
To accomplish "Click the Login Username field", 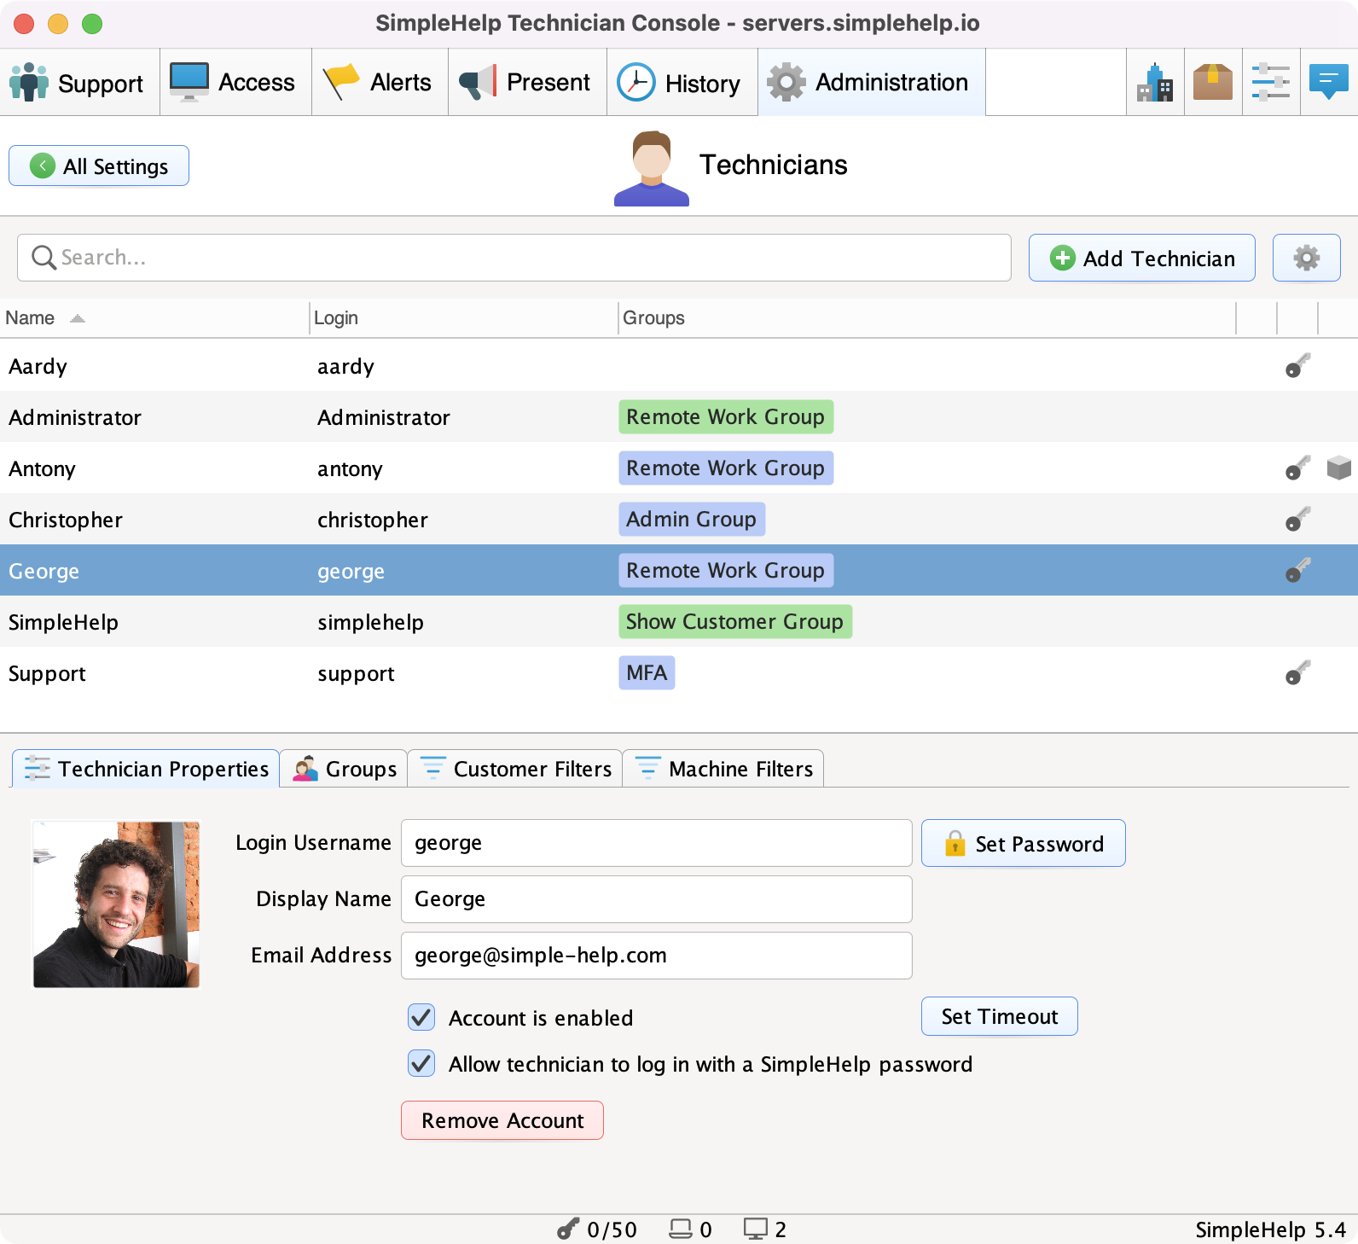I will click(657, 843).
